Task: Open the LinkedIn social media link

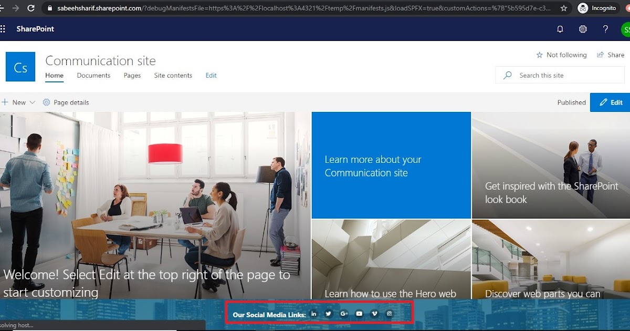Action: [x=313, y=313]
